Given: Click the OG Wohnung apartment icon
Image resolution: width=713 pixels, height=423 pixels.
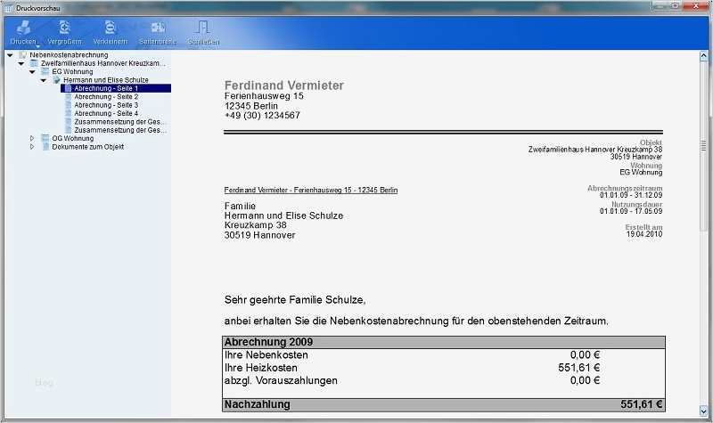Looking at the screenshot, I should tap(45, 138).
